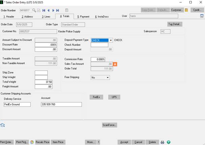Click the yellow memo icon beside Customer
This screenshot has height=145, width=205.
[186, 10]
